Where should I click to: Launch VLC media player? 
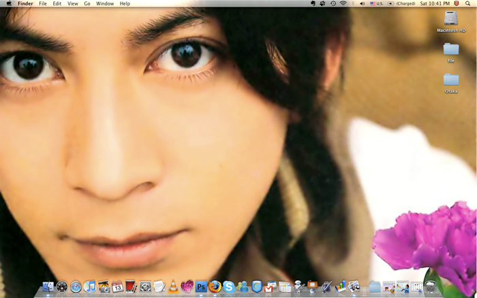click(173, 286)
